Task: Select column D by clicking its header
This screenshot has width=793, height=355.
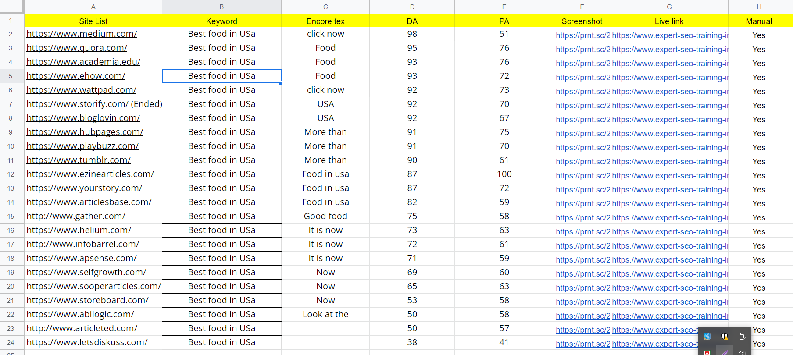Action: (x=412, y=7)
